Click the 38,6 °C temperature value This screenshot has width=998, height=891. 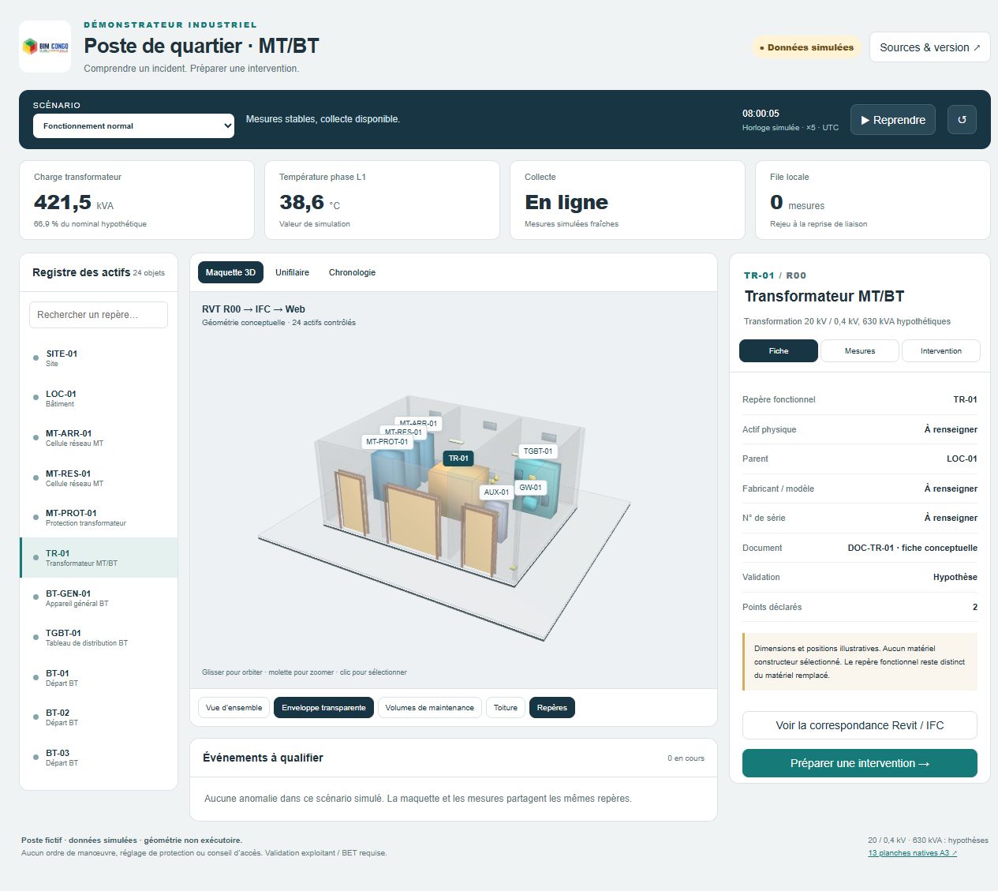(309, 203)
